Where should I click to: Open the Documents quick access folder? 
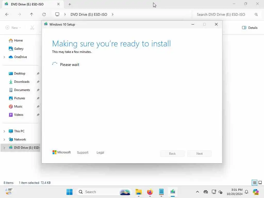pos(22,90)
